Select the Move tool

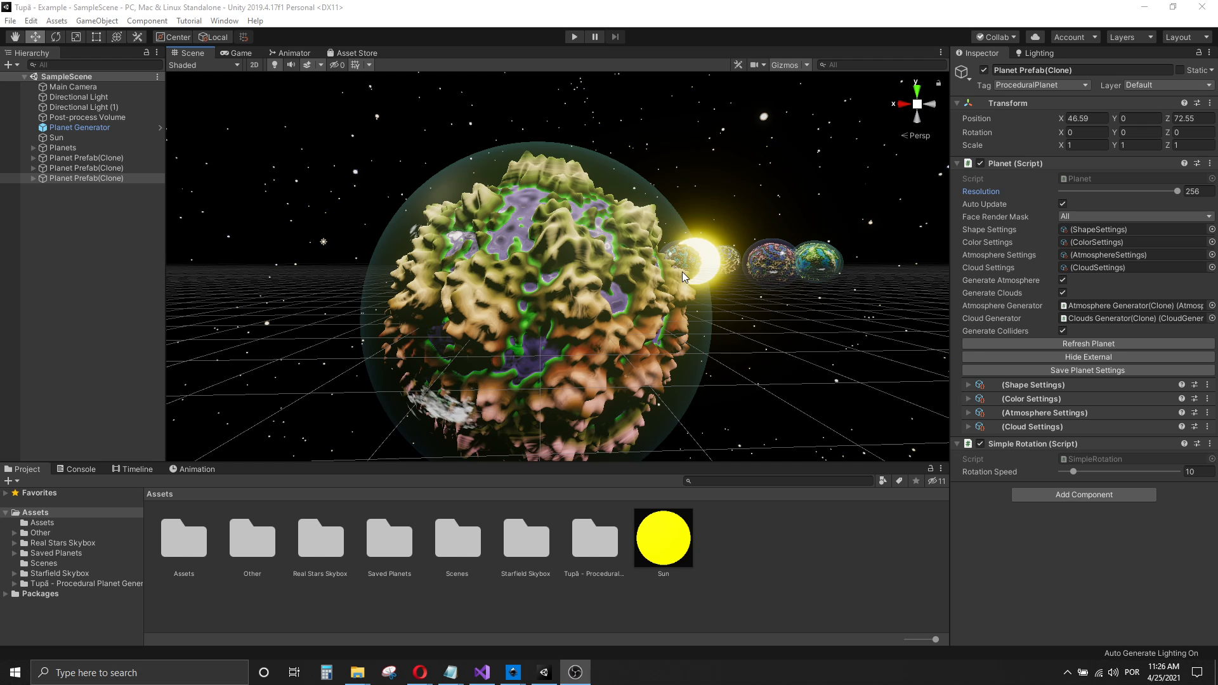(x=35, y=37)
